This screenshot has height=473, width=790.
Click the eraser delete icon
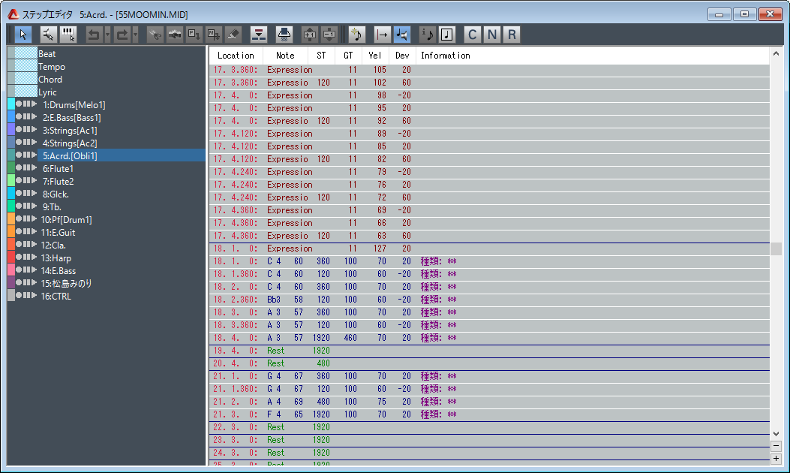233,35
